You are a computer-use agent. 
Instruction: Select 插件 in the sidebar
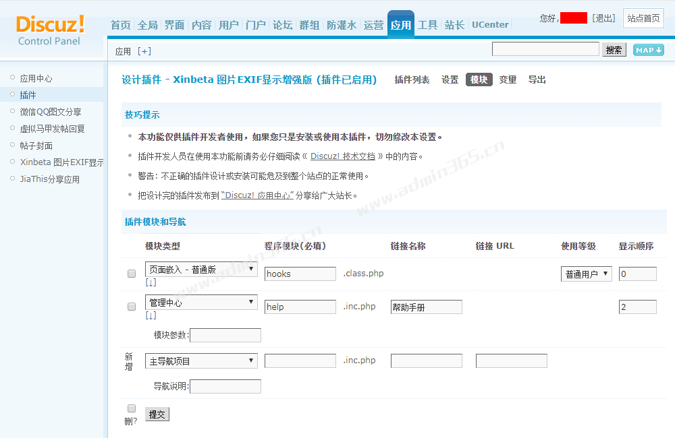click(28, 95)
